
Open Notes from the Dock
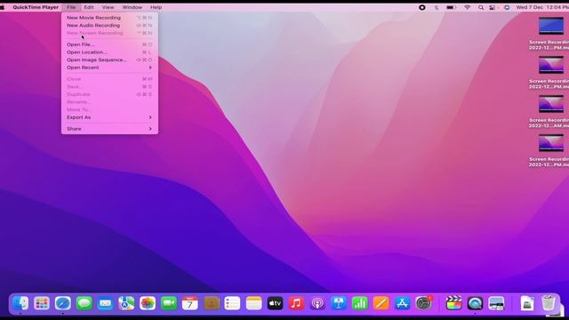pos(253,303)
